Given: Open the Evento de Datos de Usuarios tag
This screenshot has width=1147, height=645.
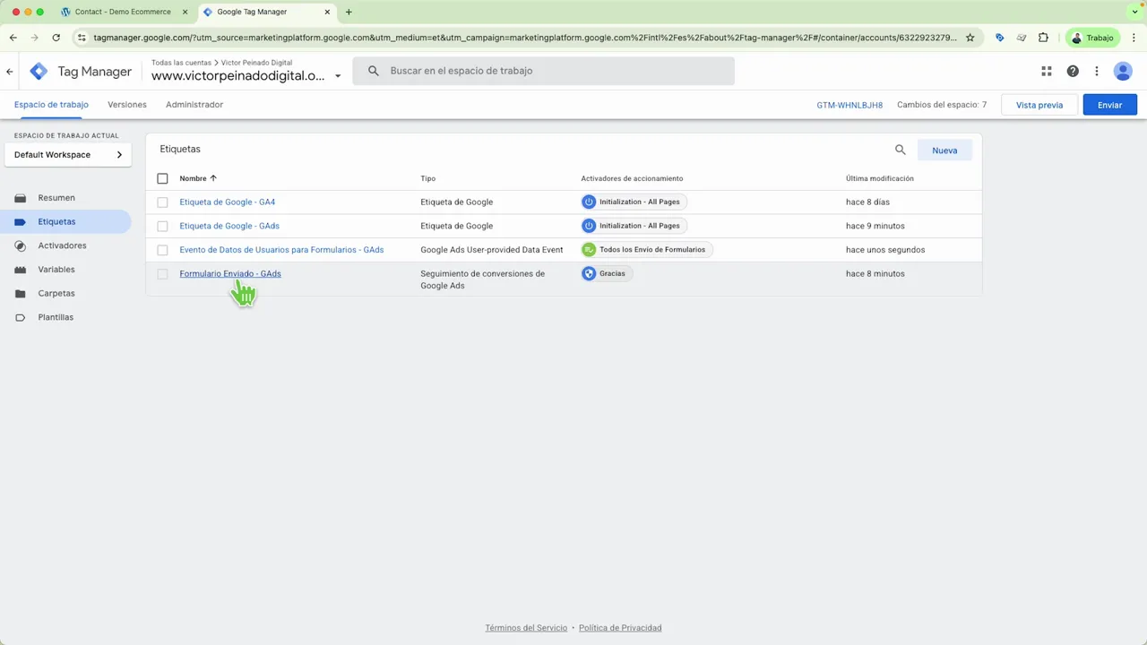Looking at the screenshot, I should click(281, 249).
